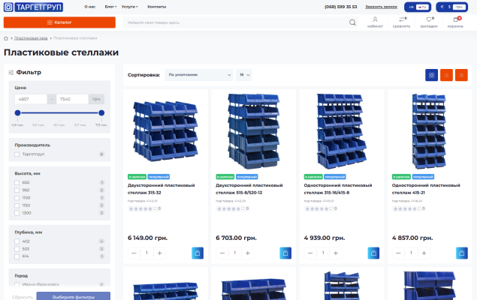
Task: Open image of стеллаж 515-8/520-12
Action: [x=254, y=131]
